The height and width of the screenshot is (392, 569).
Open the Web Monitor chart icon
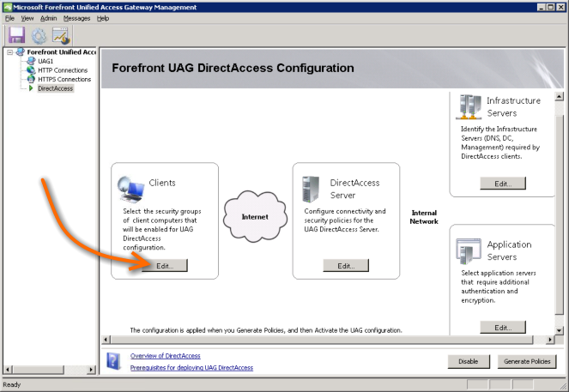[61, 36]
